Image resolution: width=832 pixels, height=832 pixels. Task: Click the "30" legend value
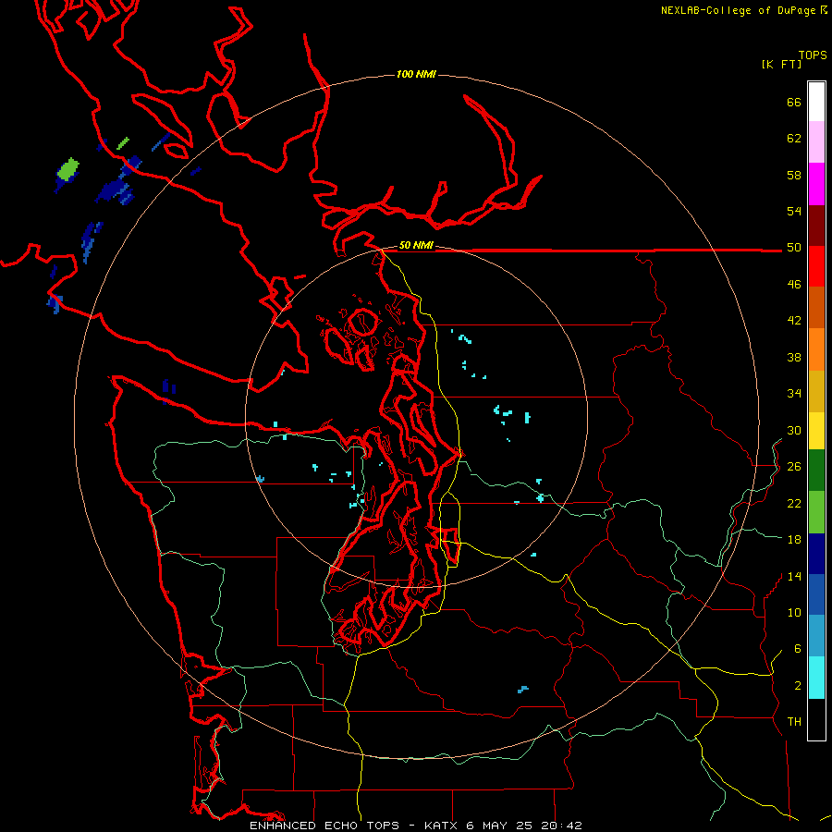point(794,430)
